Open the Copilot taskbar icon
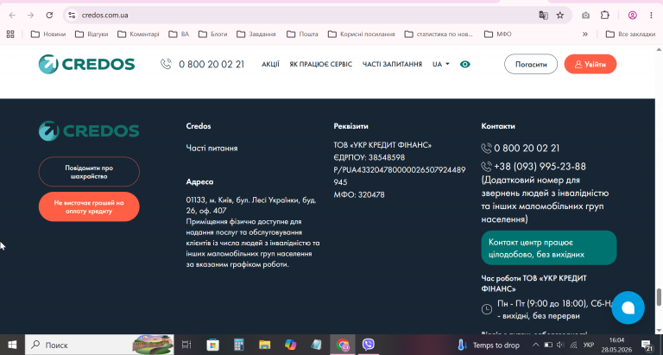 290,345
